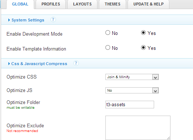
Task: Open the Optimize CSS dropdown
Action: pos(132,77)
